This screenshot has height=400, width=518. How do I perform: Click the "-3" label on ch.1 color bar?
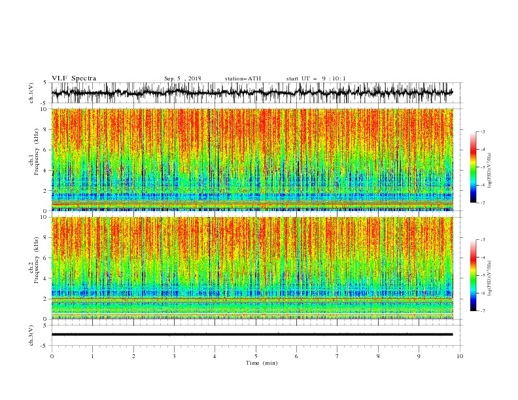click(483, 131)
